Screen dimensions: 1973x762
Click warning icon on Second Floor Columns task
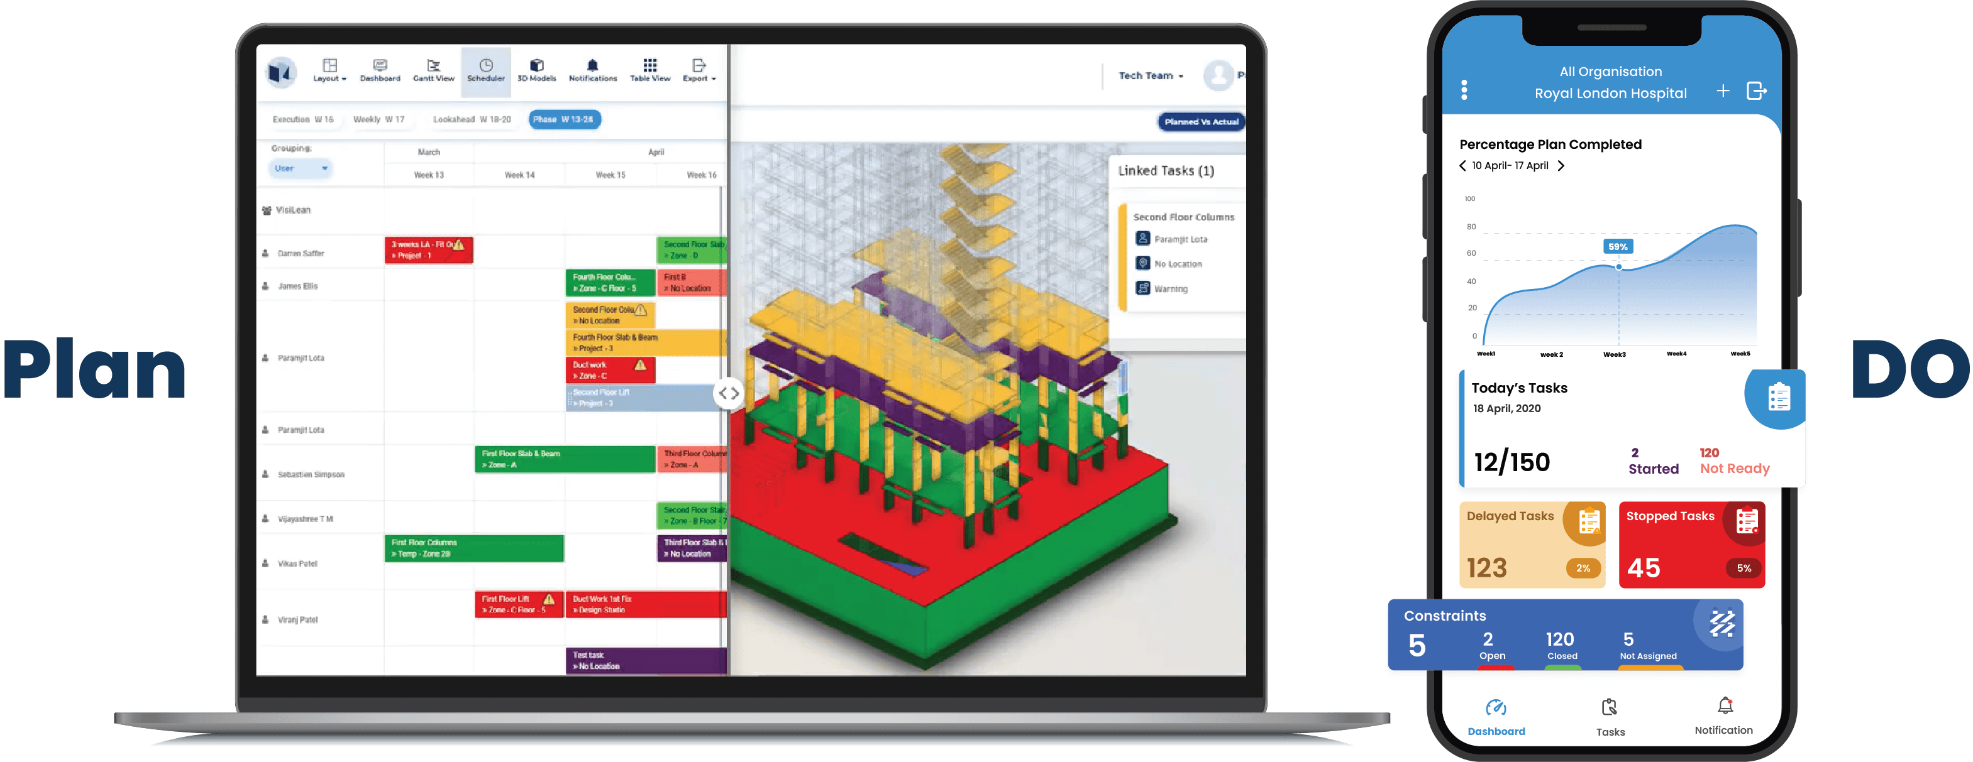(641, 310)
